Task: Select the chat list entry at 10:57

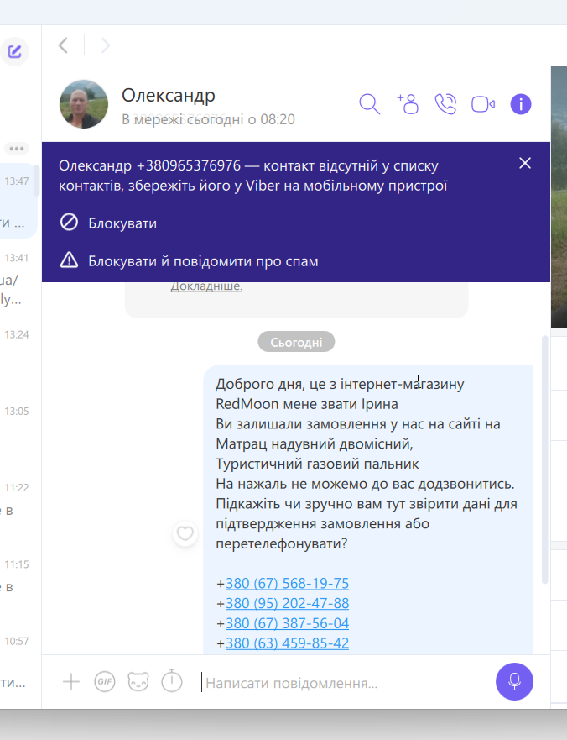Action: coord(17,661)
